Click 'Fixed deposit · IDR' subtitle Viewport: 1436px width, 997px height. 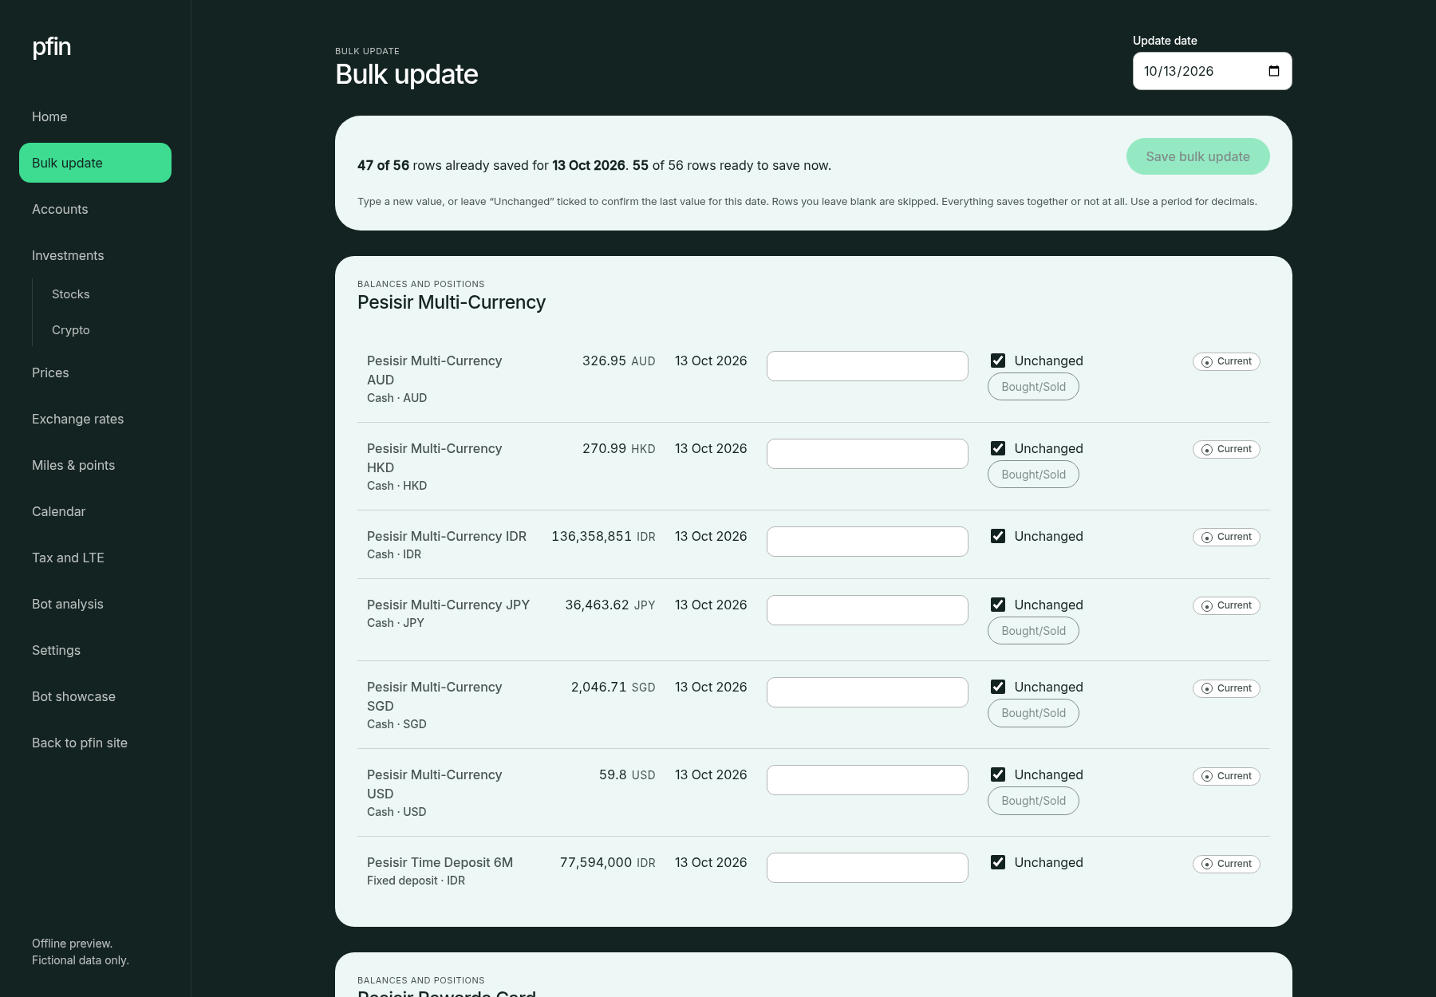pos(416,881)
